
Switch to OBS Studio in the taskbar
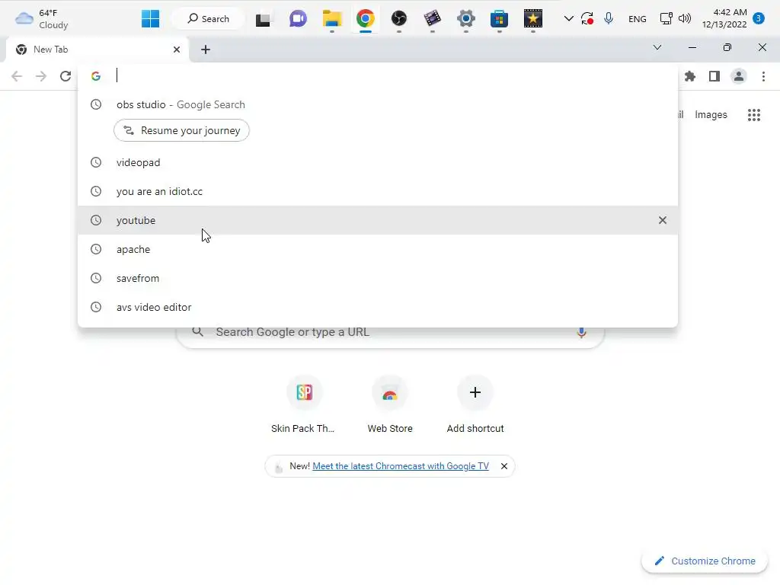tap(399, 19)
